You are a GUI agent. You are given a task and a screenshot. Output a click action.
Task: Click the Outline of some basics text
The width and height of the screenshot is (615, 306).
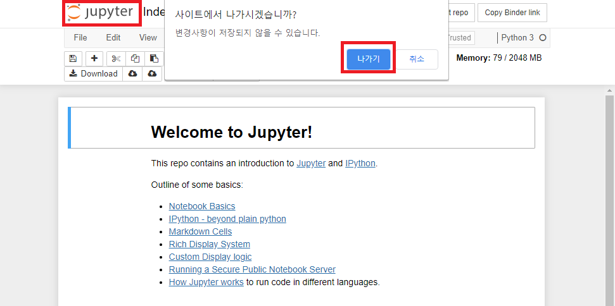(197, 185)
